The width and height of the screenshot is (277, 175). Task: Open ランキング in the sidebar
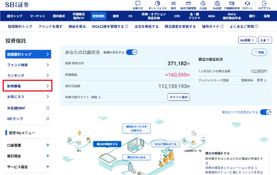tap(28, 75)
